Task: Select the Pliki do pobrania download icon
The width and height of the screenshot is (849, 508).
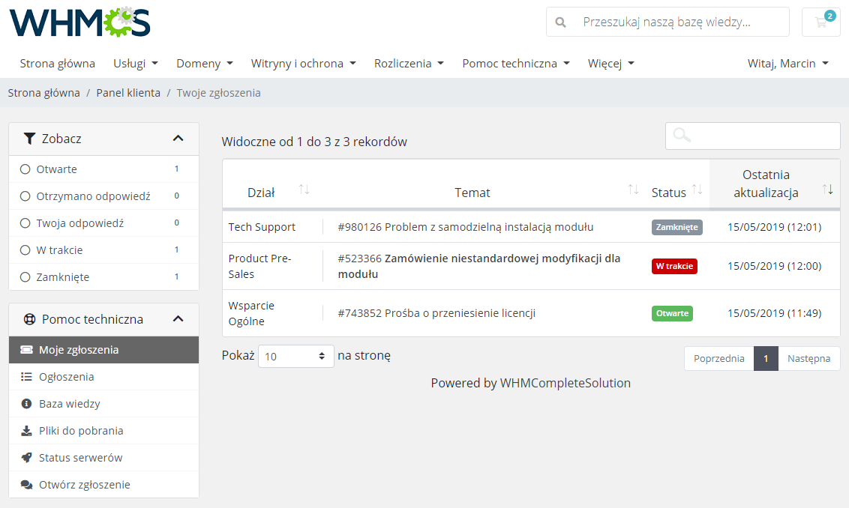Action: (28, 430)
